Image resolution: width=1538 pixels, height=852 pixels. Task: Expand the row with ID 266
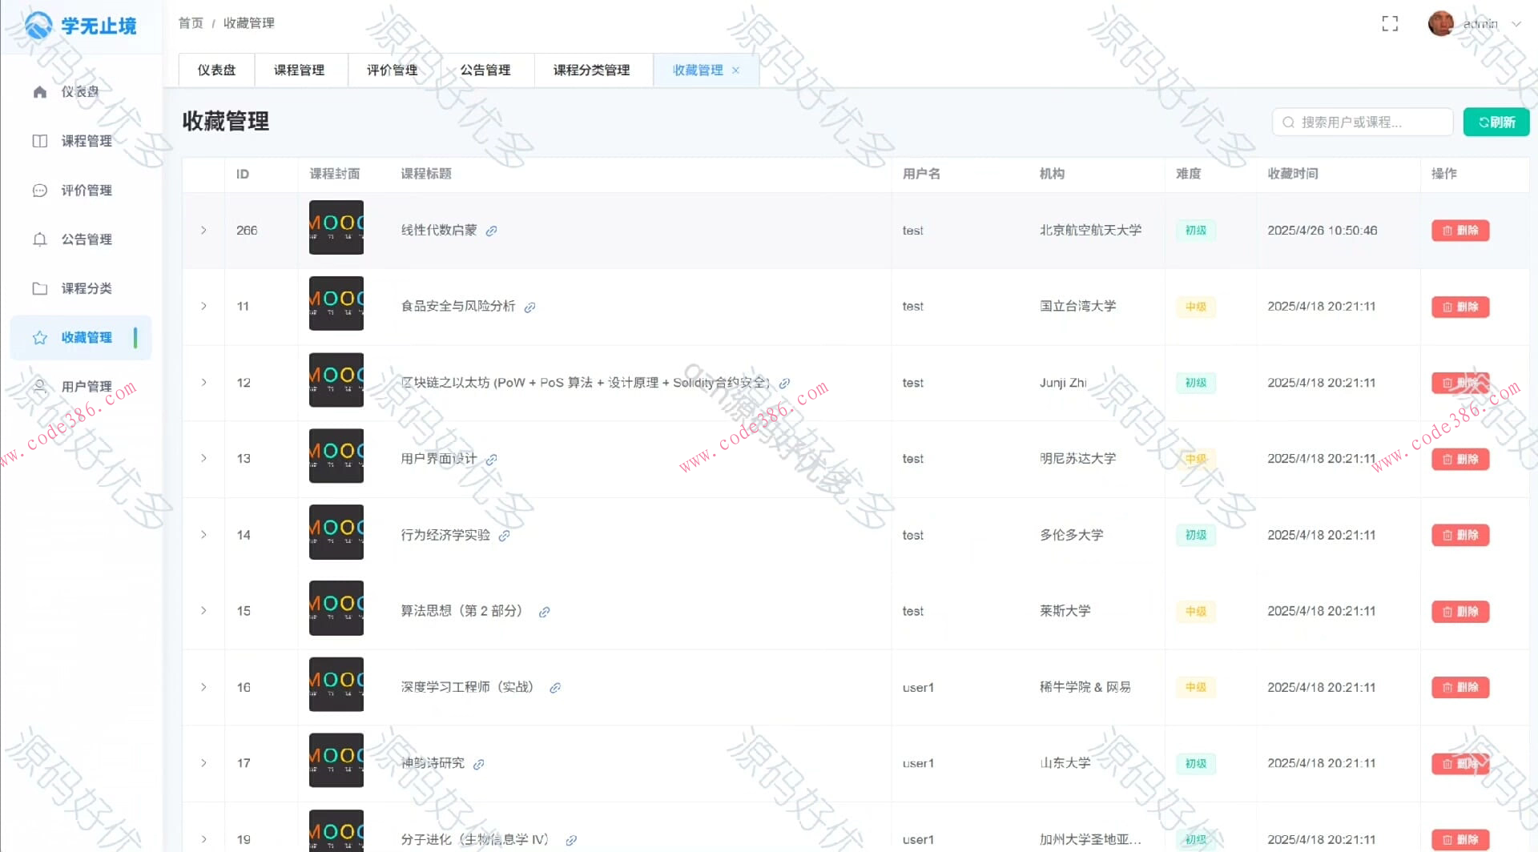coord(203,230)
